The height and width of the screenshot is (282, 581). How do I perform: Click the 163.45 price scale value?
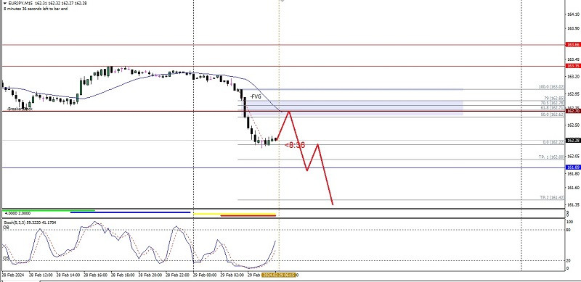573,59
